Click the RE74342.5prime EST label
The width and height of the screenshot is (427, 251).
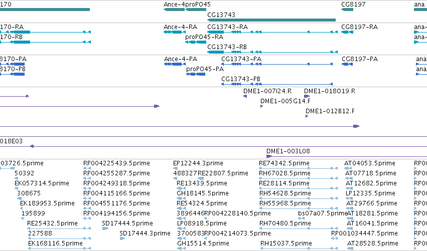284,163
